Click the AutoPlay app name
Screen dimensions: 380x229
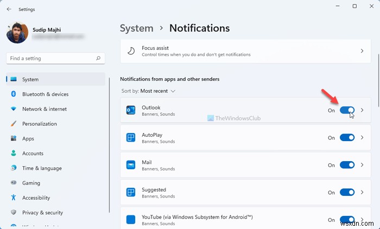click(152, 135)
